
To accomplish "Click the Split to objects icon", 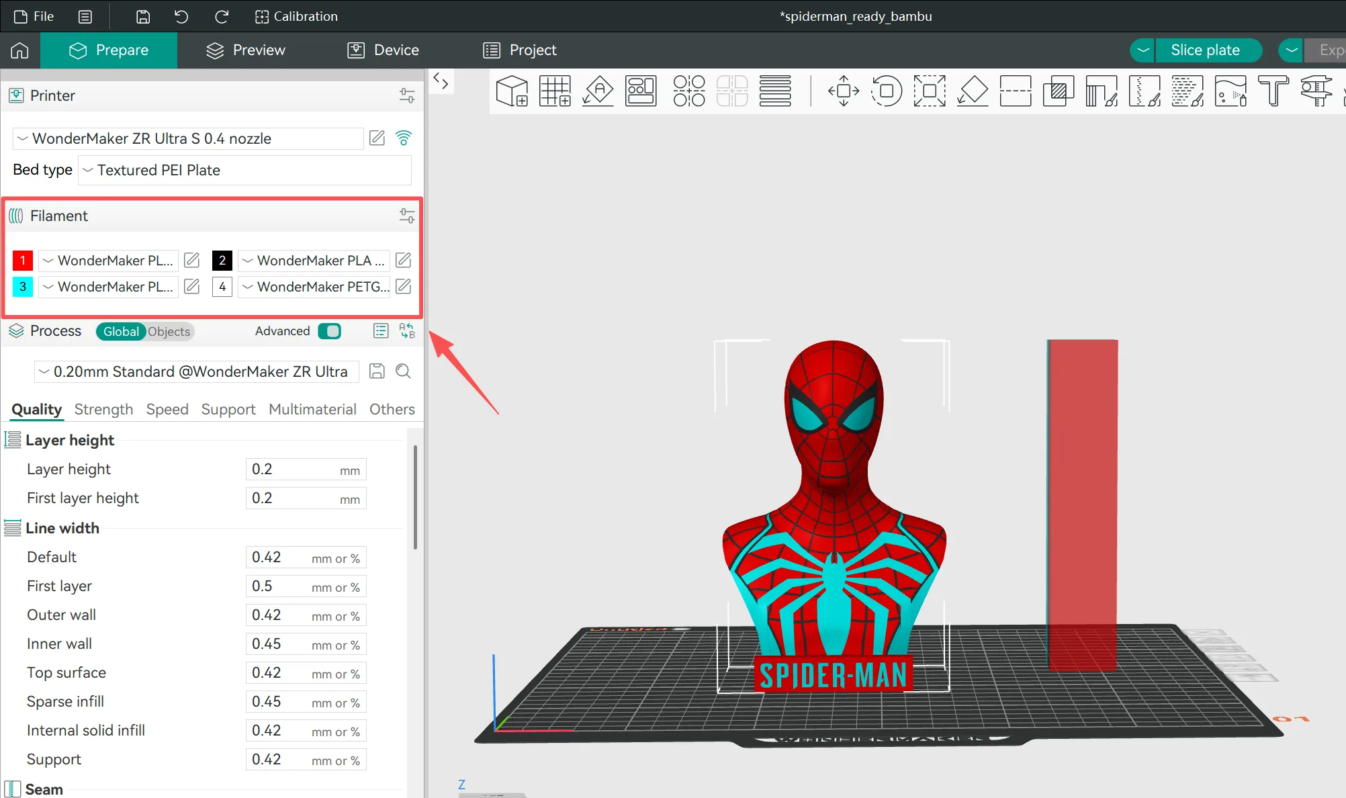I will point(689,91).
